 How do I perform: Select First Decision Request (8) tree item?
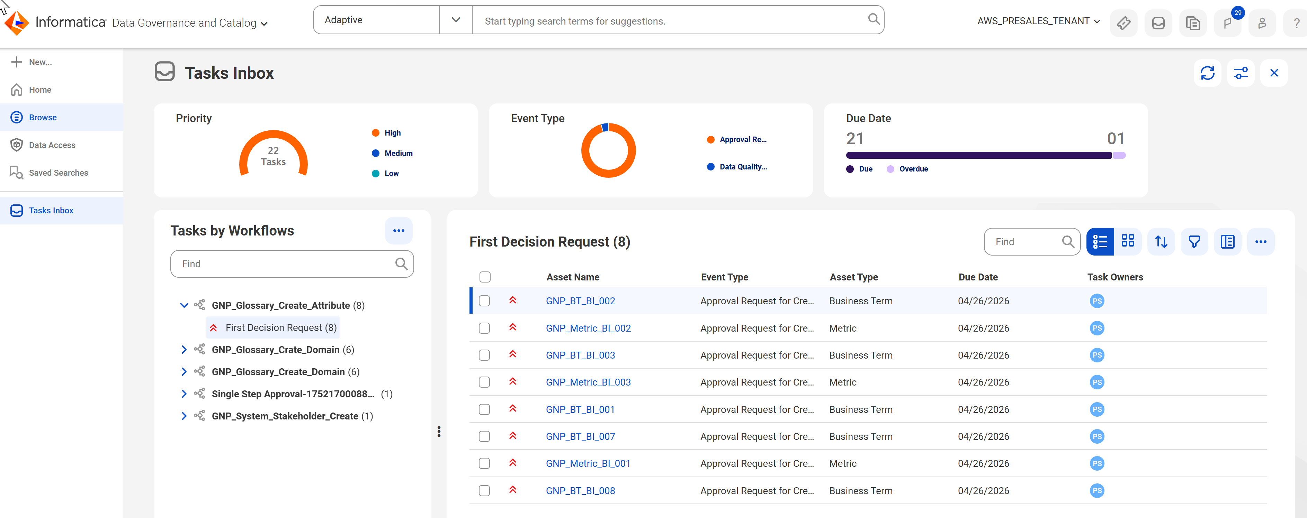(273, 327)
